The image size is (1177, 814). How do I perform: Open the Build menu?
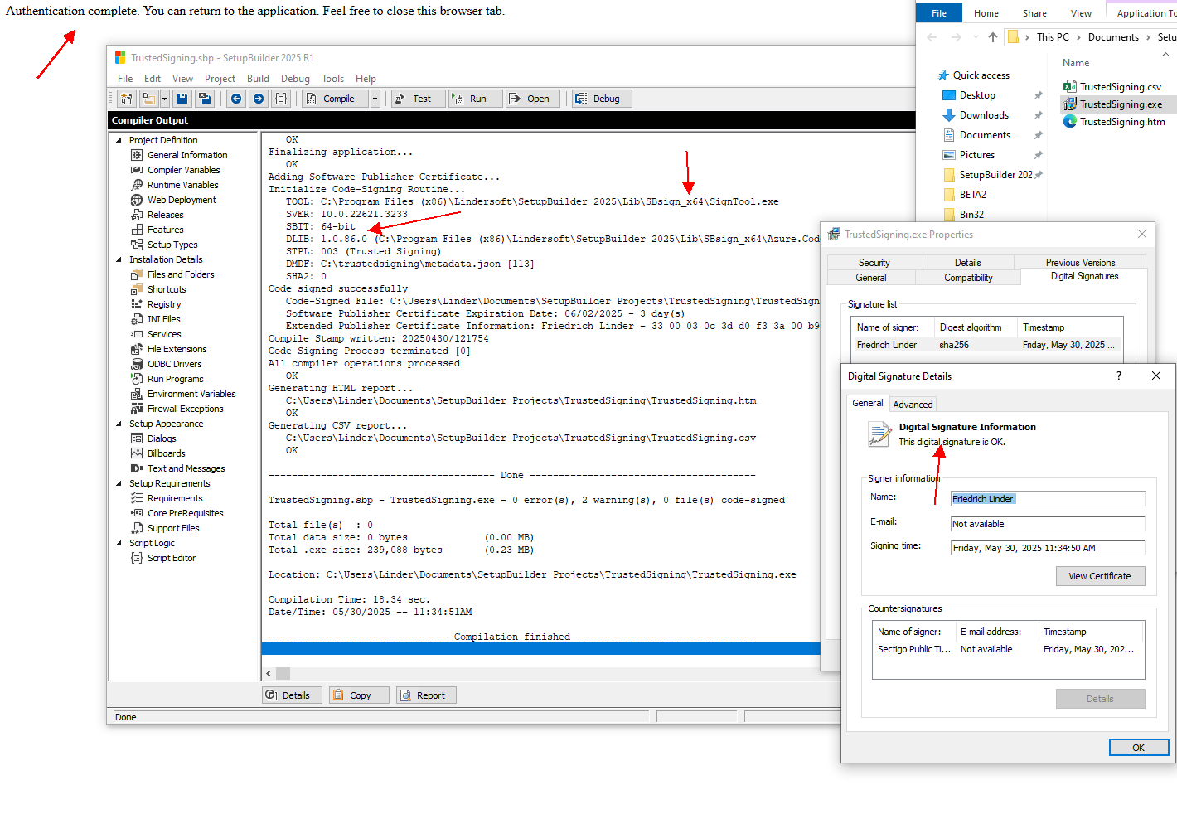pyautogui.click(x=258, y=79)
